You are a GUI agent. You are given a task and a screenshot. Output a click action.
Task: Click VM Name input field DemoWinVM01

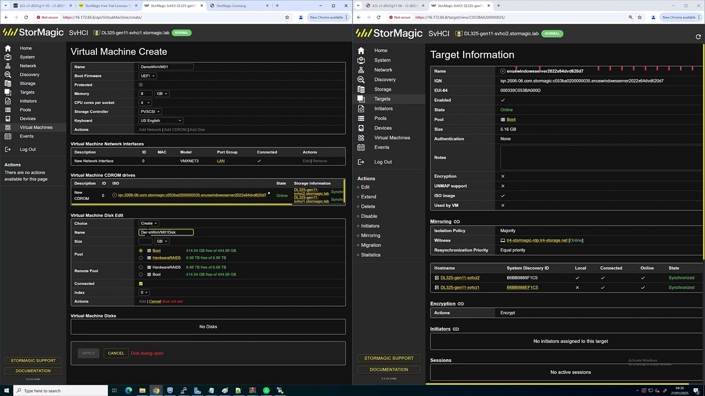point(166,67)
